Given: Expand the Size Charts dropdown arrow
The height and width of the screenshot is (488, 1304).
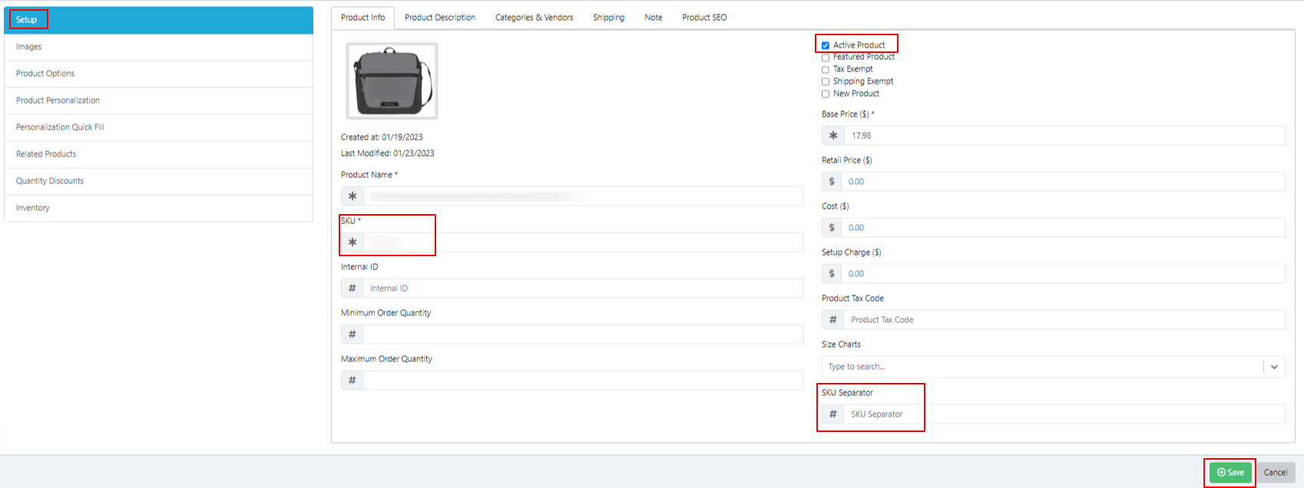Looking at the screenshot, I should tap(1274, 367).
